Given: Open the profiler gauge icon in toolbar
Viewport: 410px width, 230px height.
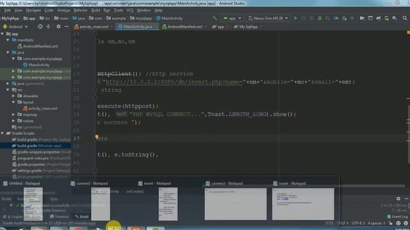Looking at the screenshot, I should click(x=336, y=19).
